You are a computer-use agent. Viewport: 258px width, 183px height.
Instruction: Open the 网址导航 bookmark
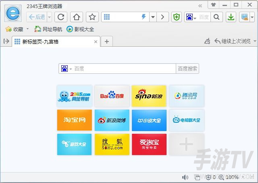pyautogui.click(x=48, y=29)
